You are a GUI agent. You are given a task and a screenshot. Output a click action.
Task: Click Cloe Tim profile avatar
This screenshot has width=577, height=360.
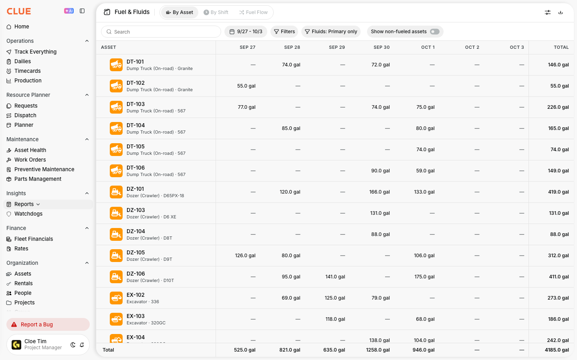click(x=16, y=344)
